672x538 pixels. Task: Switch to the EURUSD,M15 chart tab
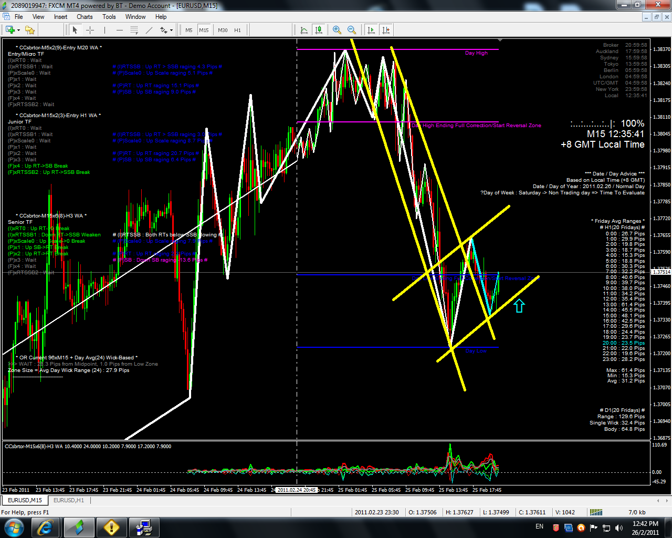pyautogui.click(x=25, y=500)
